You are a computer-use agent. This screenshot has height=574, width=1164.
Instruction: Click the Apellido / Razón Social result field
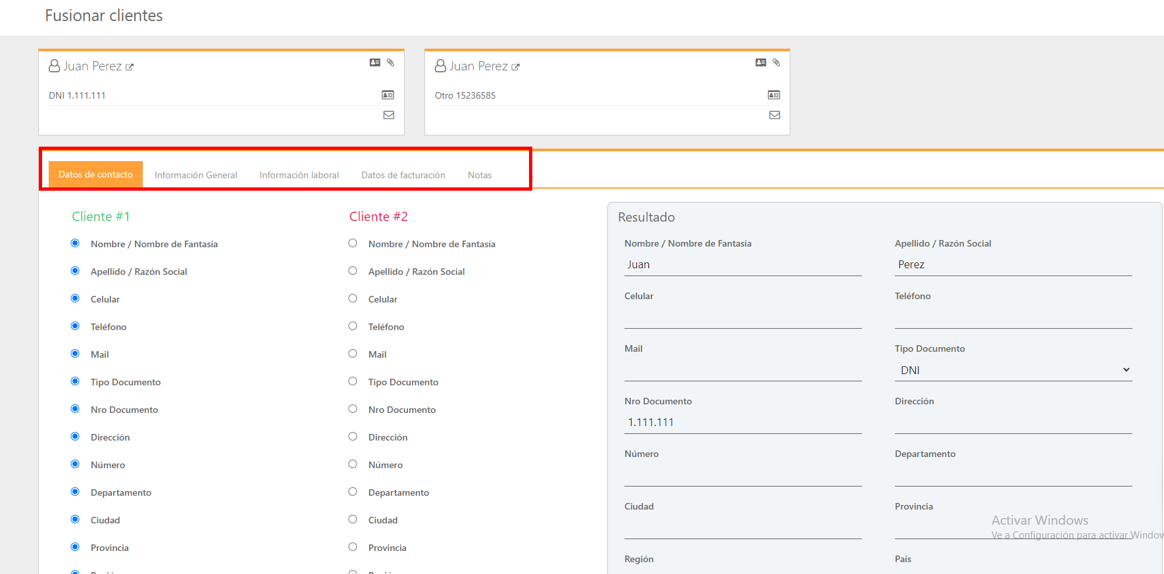[x=1013, y=264]
